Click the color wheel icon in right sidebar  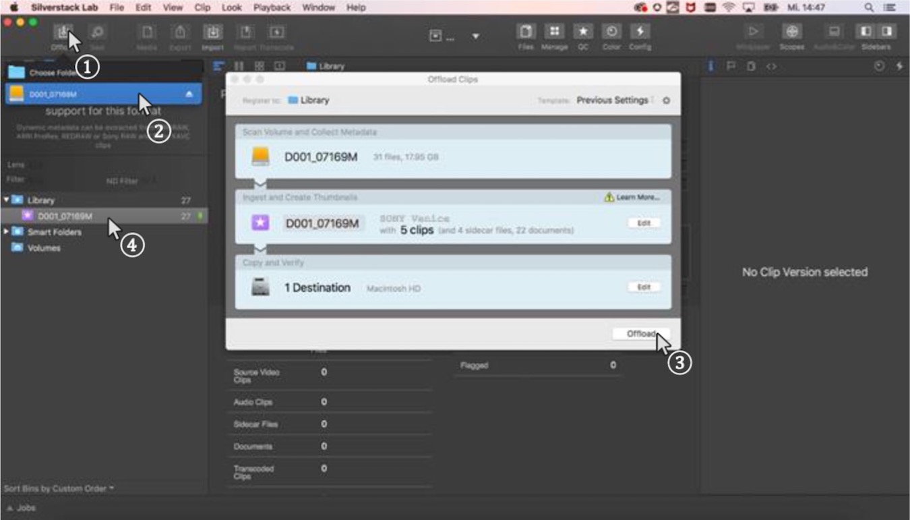pyautogui.click(x=879, y=66)
